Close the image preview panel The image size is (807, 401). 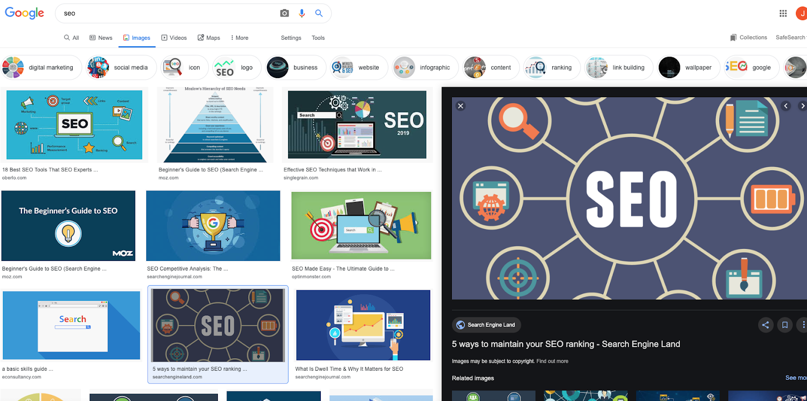pos(460,106)
